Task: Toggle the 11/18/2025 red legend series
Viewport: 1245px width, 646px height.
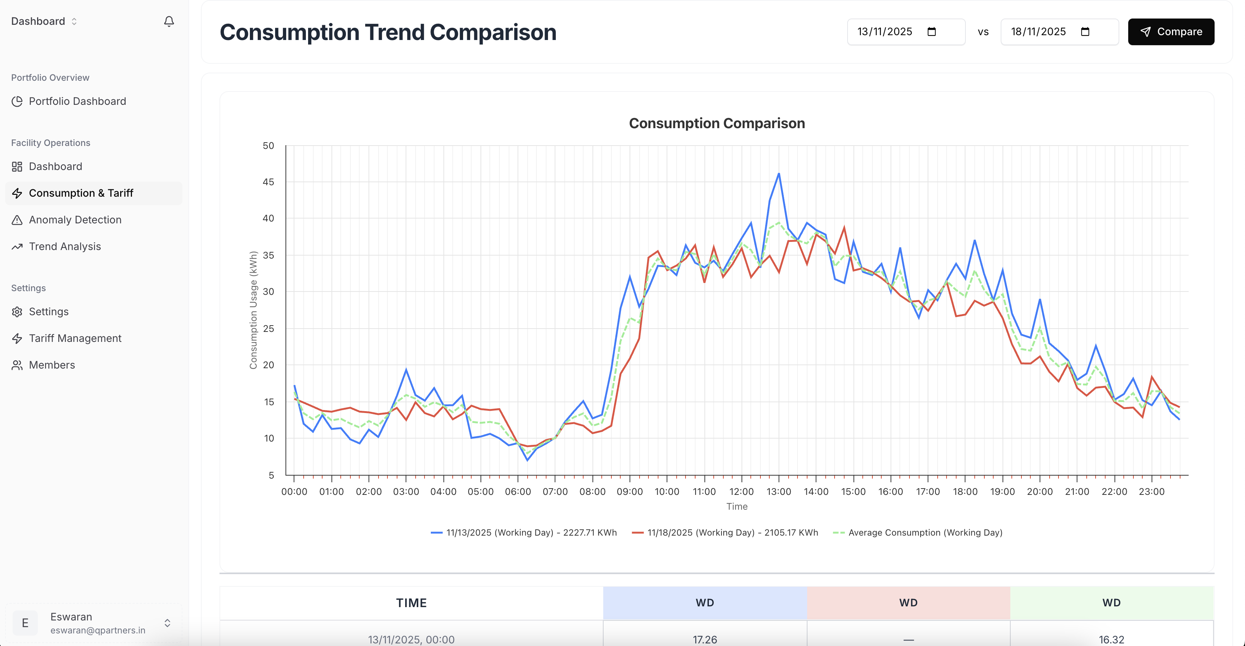Action: [x=725, y=533]
